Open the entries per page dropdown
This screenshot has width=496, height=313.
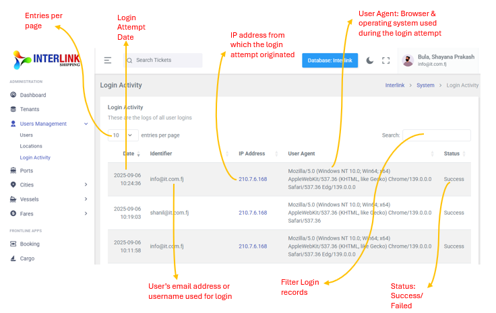(123, 135)
